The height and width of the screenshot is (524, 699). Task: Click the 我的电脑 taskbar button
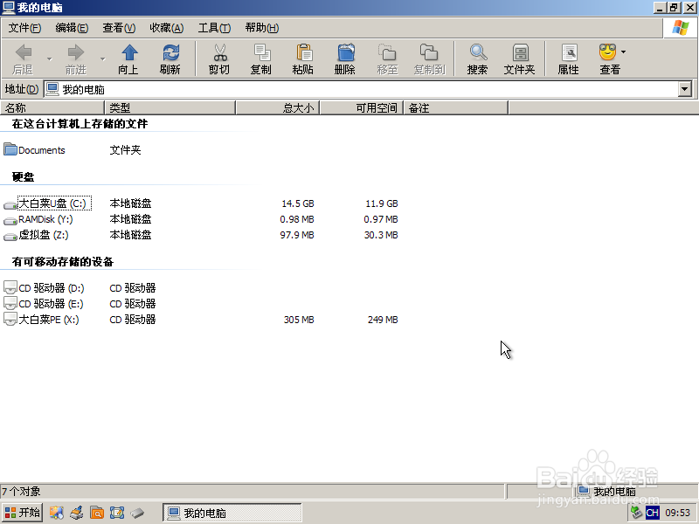(x=232, y=513)
